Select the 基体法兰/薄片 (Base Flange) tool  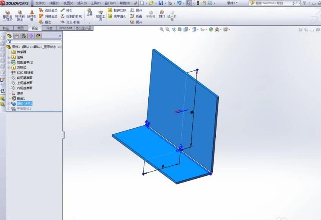coord(8,16)
